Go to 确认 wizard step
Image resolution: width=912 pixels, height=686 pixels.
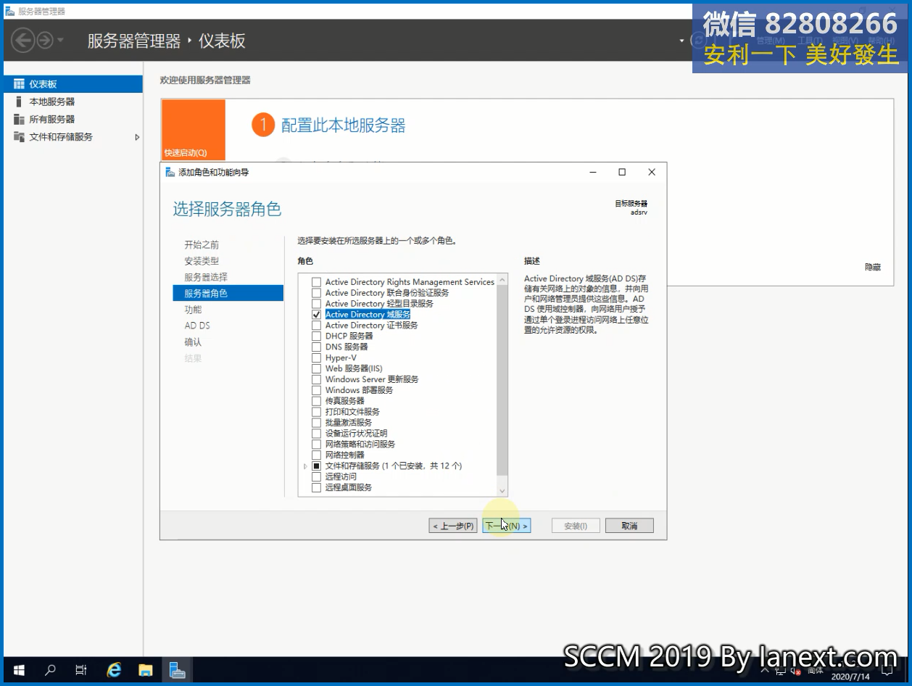[193, 342]
